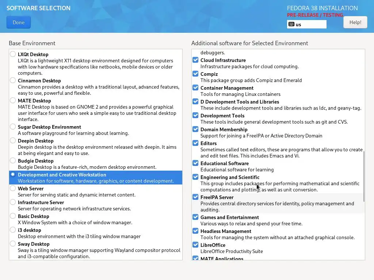This screenshot has width=374, height=280.
Task: Select the us keyboard layout field
Action: [x=306, y=24]
